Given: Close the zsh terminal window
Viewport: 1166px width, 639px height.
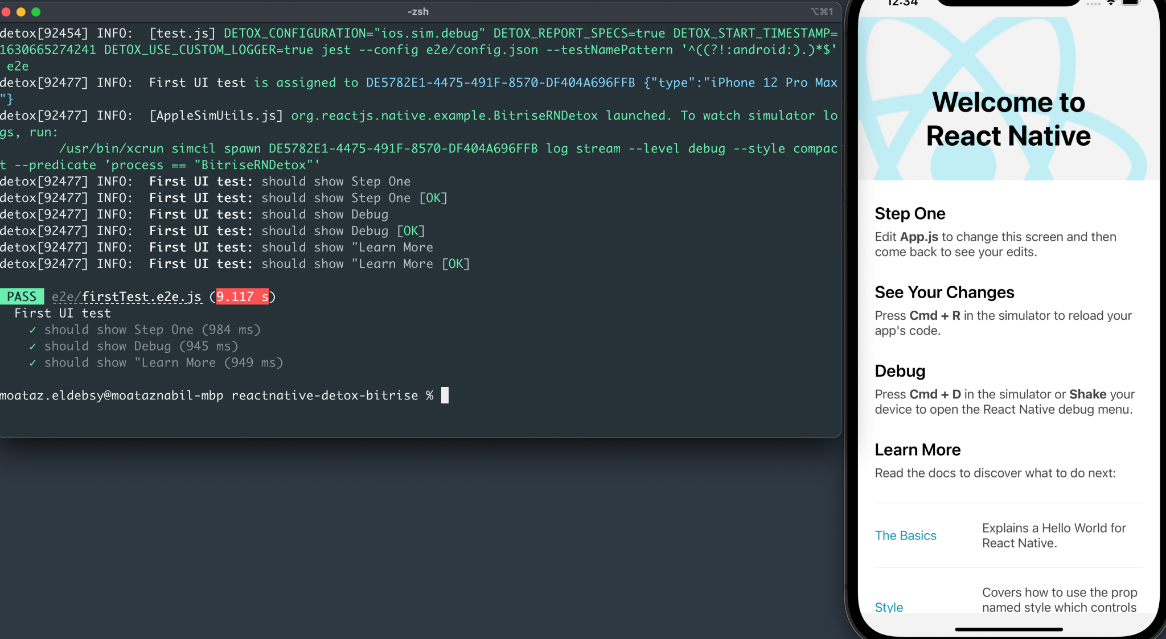Looking at the screenshot, I should [x=6, y=12].
